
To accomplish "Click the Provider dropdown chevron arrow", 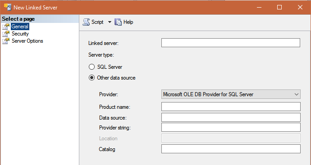I will coord(297,94).
